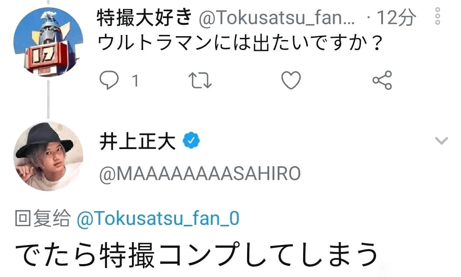Click the retweet icon
The width and height of the screenshot is (461, 277).
[x=199, y=80]
